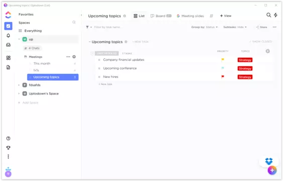283x181 pixels.
Task: Switch to the Board view tab
Action: tap(161, 16)
